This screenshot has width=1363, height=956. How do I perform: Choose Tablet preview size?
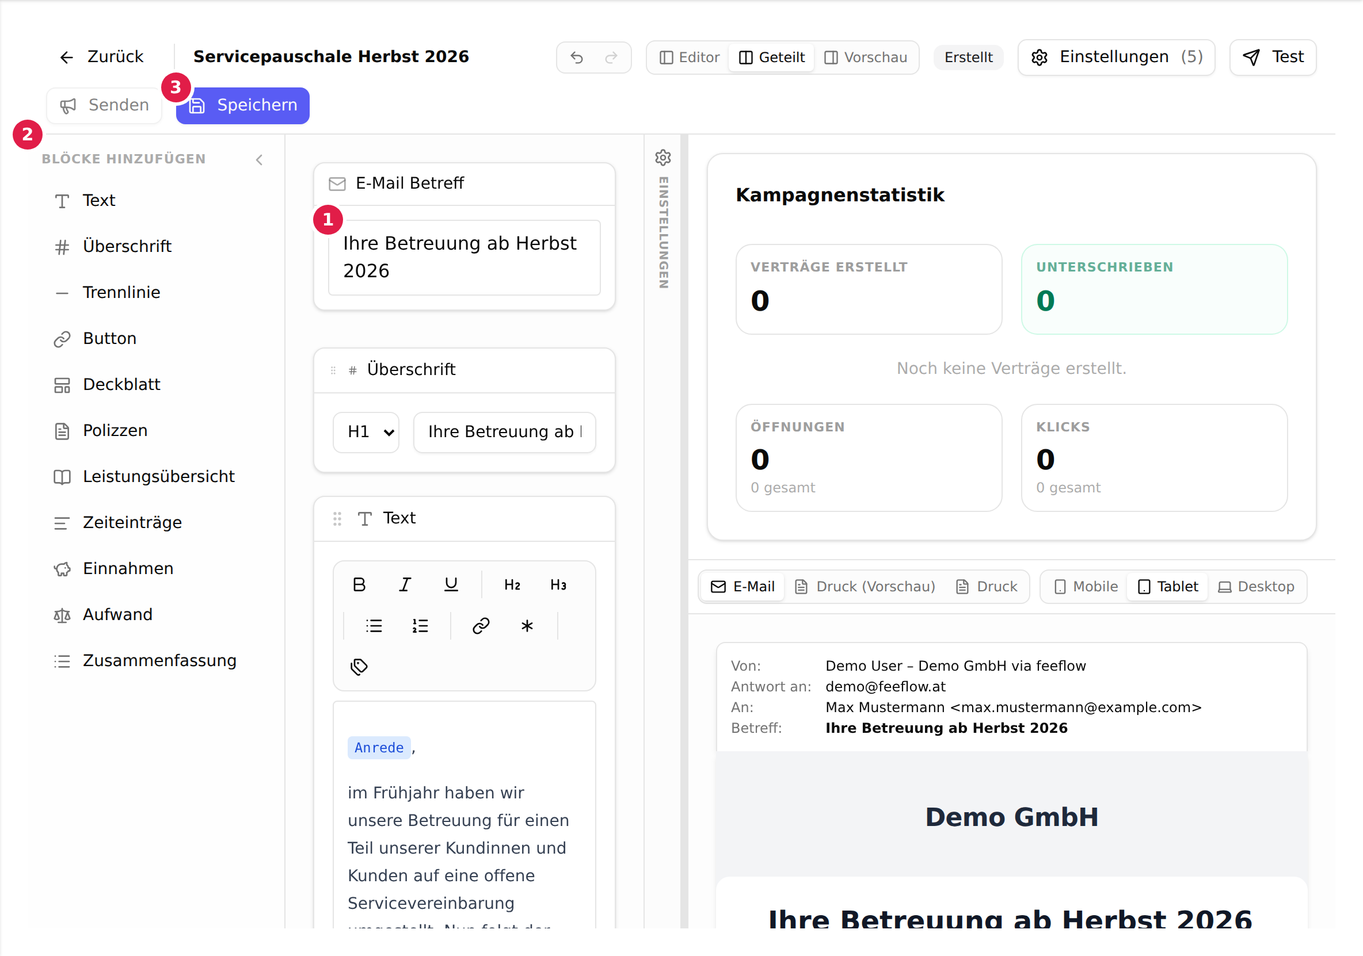[1168, 586]
